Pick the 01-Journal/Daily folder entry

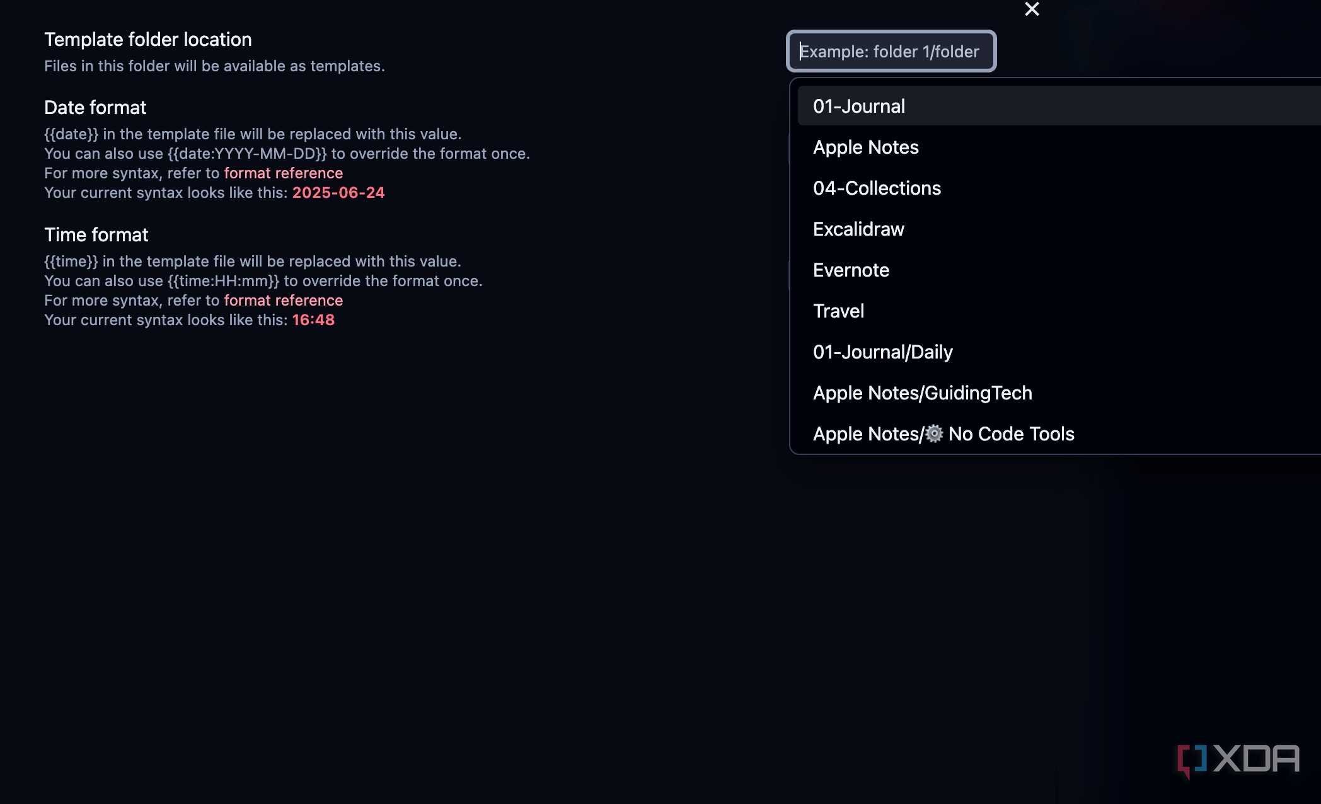1059,352
